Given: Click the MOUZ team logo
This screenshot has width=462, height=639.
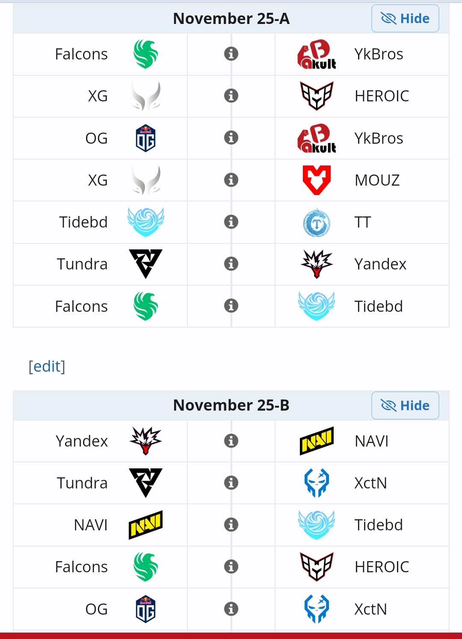Looking at the screenshot, I should [317, 180].
